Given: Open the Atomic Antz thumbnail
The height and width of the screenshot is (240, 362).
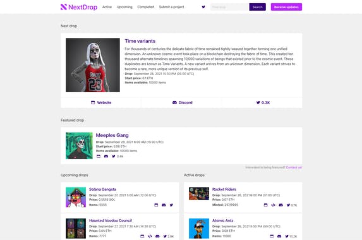Looking at the screenshot, I should 199,229.
